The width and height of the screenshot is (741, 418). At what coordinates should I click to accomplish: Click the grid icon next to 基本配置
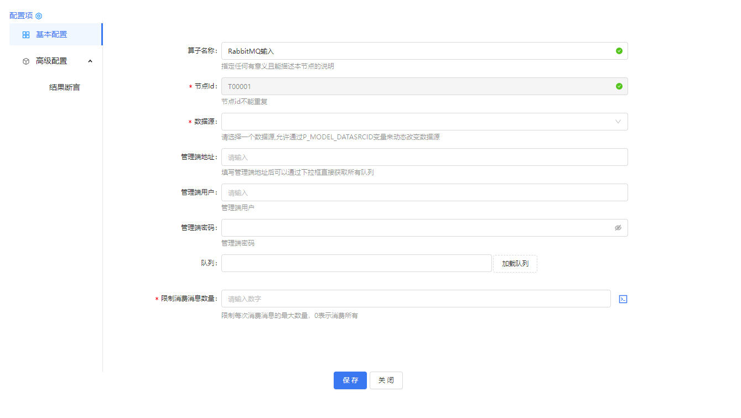26,35
